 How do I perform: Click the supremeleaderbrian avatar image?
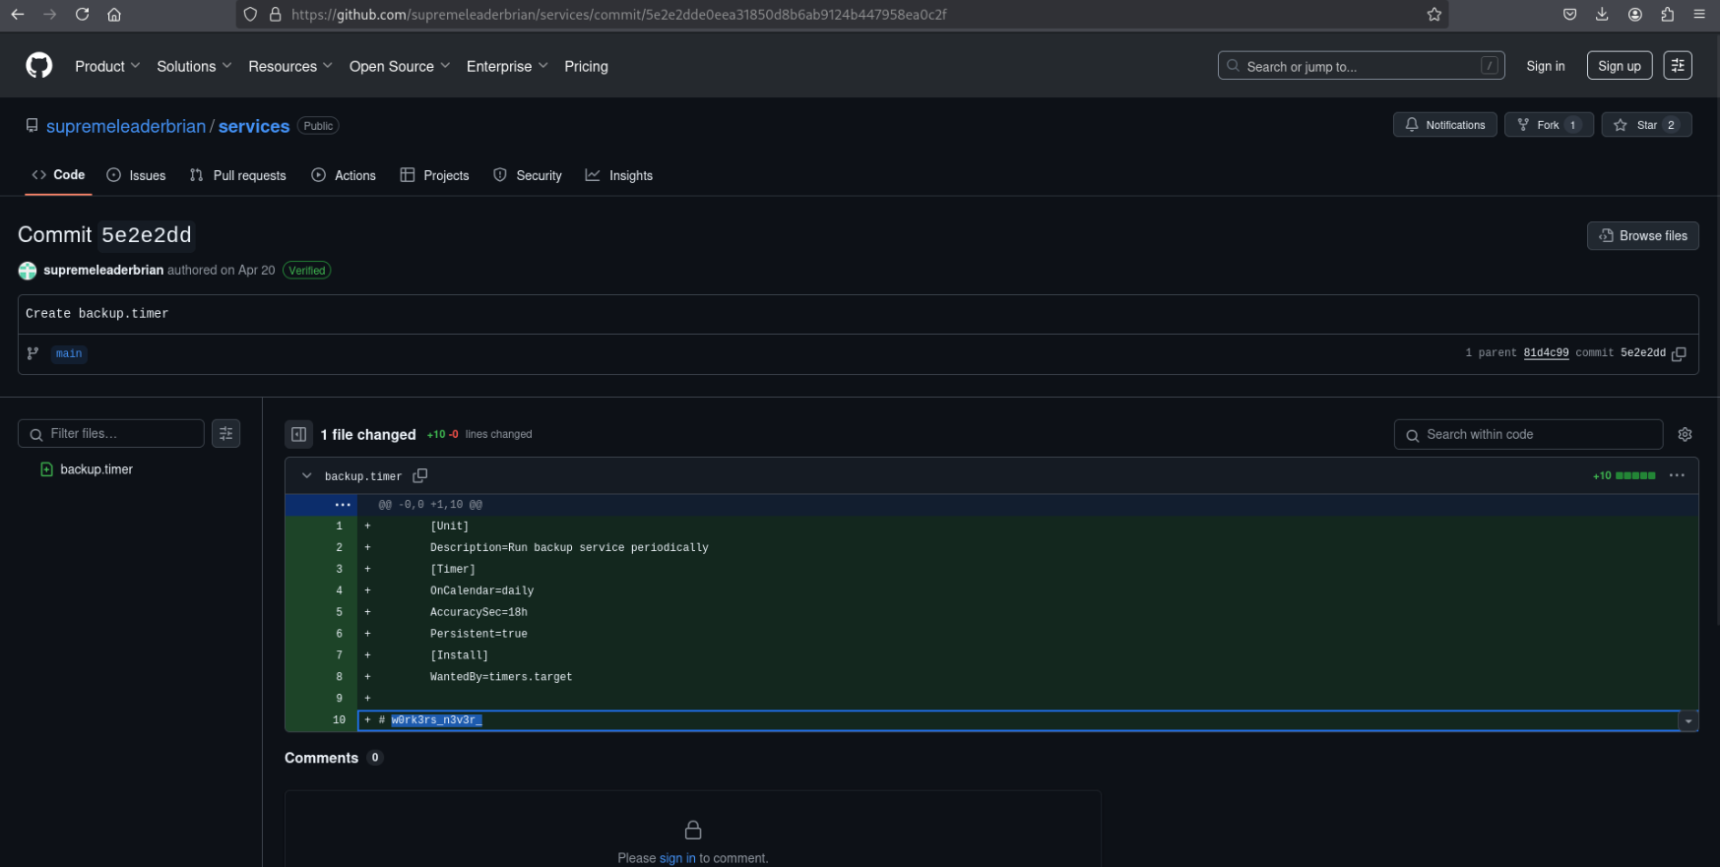click(x=28, y=271)
